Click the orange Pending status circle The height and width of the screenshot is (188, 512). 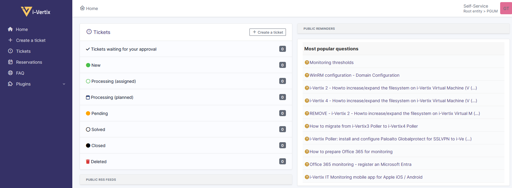pyautogui.click(x=88, y=113)
